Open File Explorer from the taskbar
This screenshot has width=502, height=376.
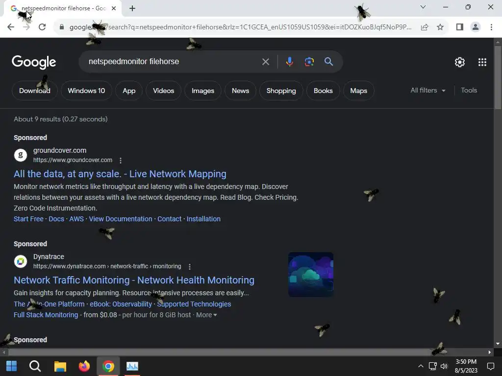pos(60,366)
